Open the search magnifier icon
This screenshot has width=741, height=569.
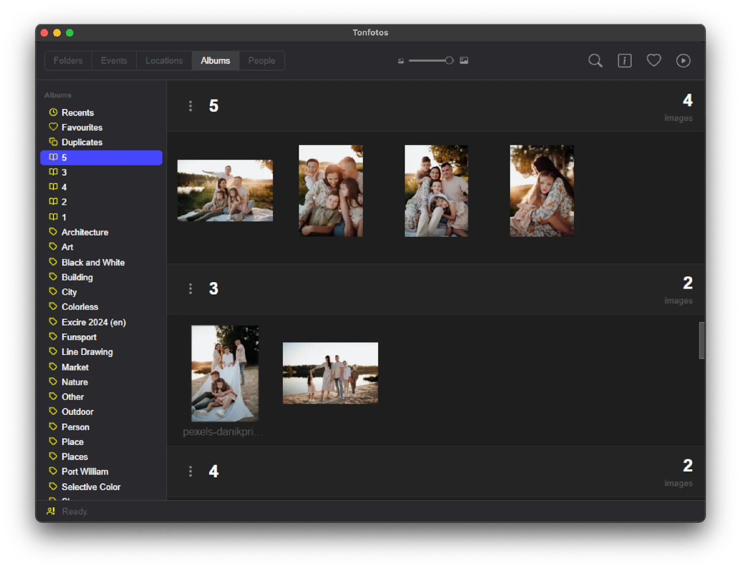(595, 61)
